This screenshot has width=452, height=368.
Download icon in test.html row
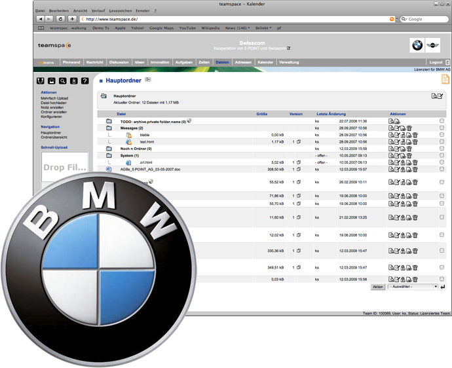(x=409, y=142)
